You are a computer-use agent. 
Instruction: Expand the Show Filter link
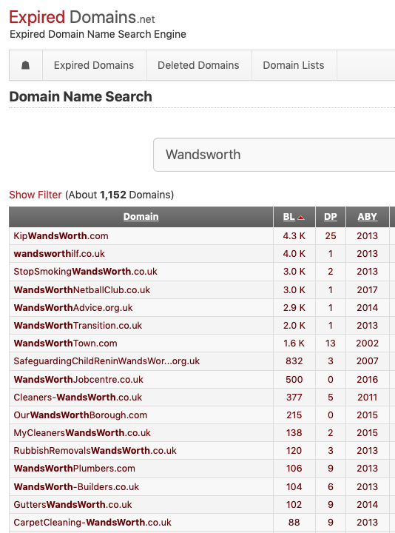click(36, 195)
